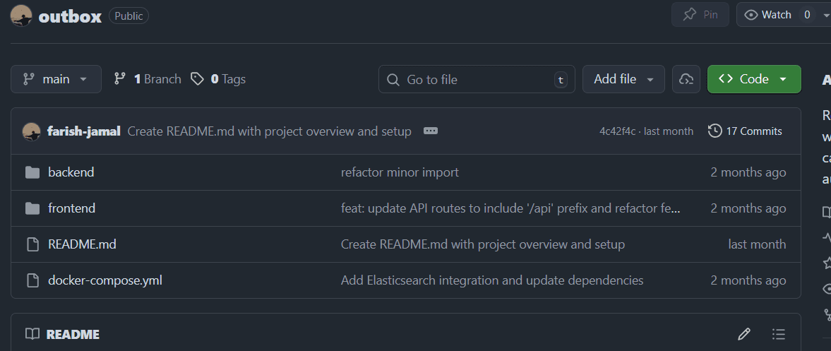This screenshot has width=831, height=351.
Task: Open the cloud codespaces icon button
Action: [686, 79]
